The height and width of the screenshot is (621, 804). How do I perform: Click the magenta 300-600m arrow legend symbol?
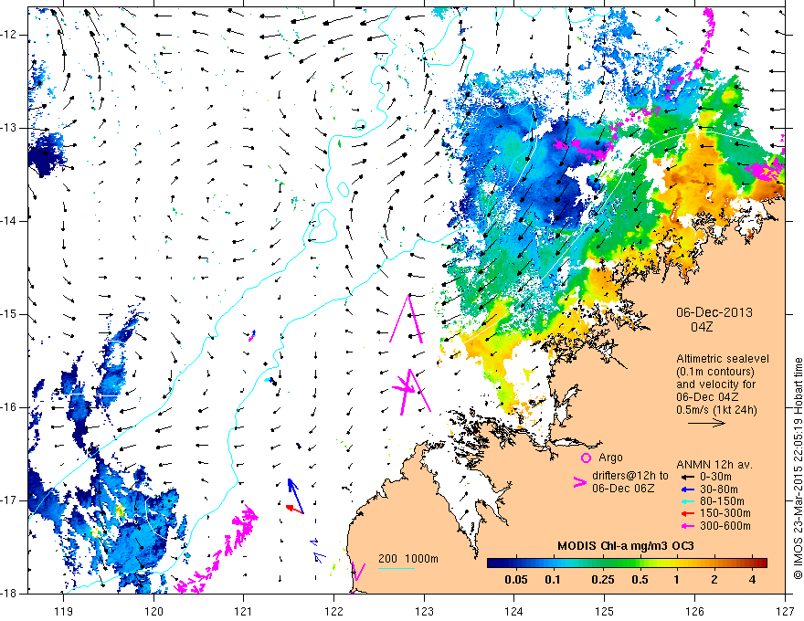tap(687, 526)
